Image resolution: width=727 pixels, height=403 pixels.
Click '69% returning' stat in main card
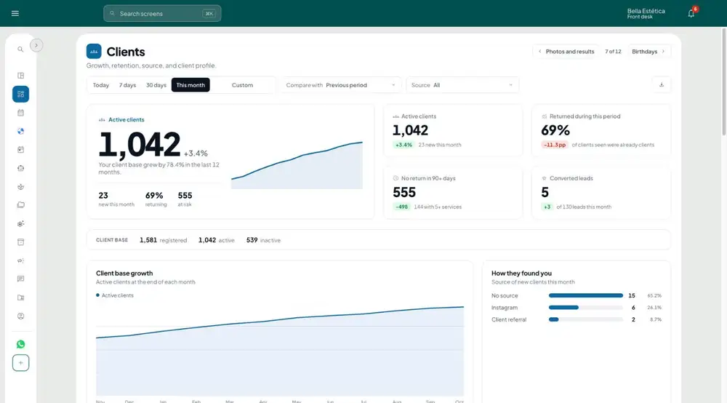coord(156,199)
